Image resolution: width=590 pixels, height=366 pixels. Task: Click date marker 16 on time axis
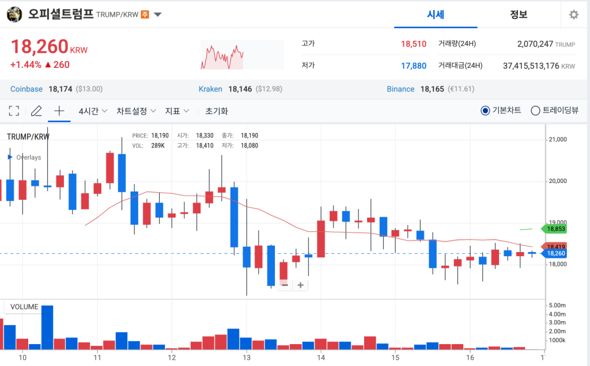(x=470, y=357)
